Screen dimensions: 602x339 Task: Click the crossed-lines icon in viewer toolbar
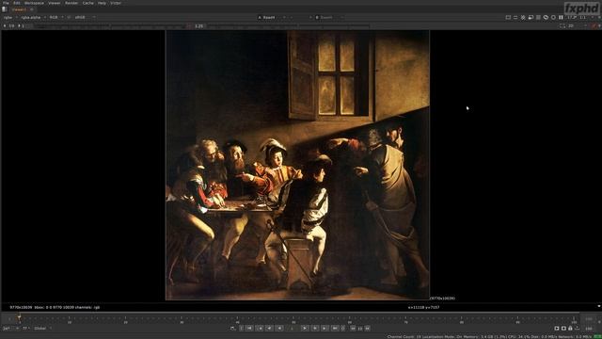click(523, 17)
